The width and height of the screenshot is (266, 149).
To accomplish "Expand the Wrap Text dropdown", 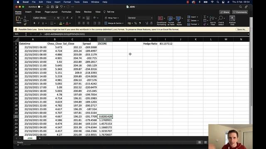I will coord(118,18).
